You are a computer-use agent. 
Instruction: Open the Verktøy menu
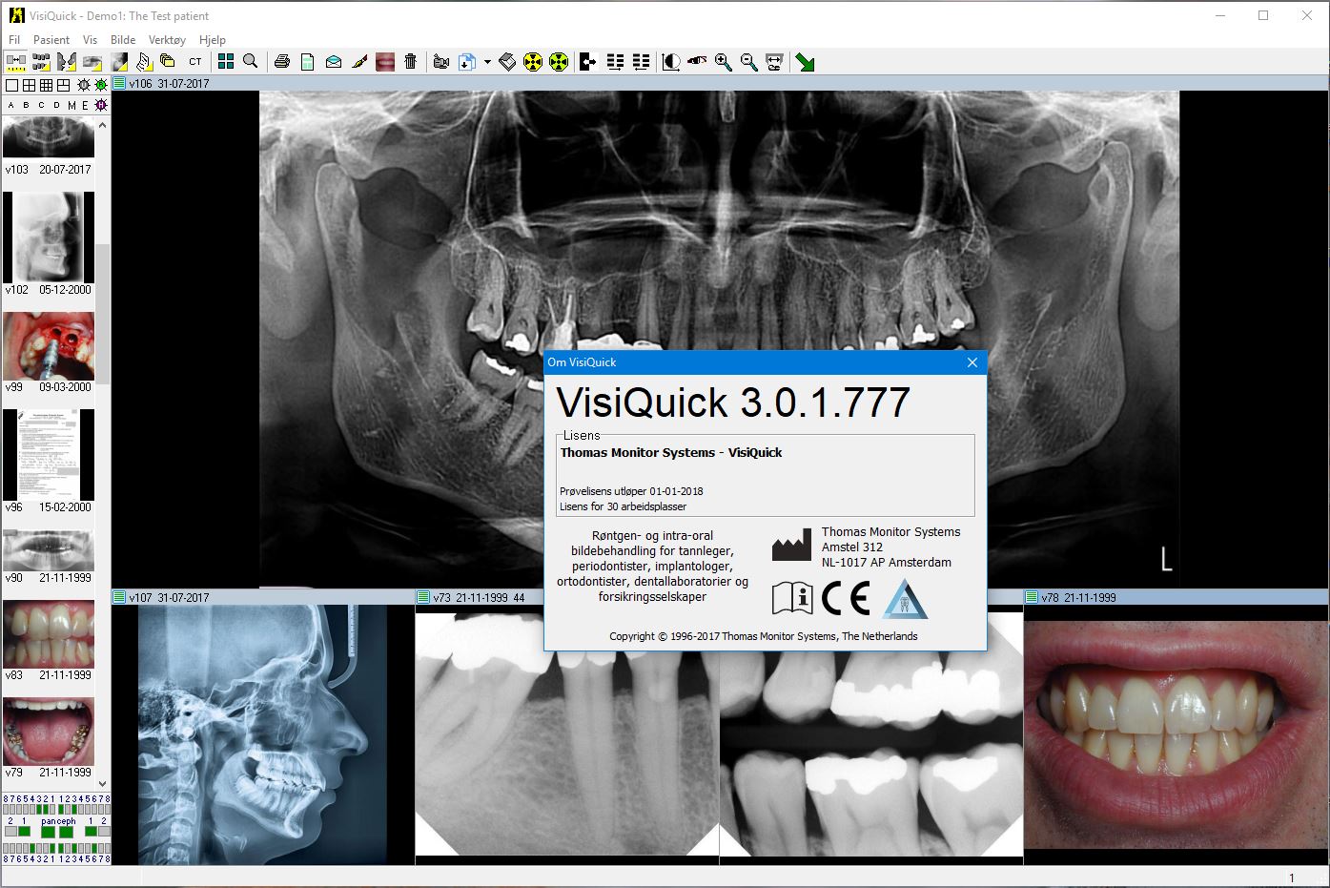click(x=168, y=40)
